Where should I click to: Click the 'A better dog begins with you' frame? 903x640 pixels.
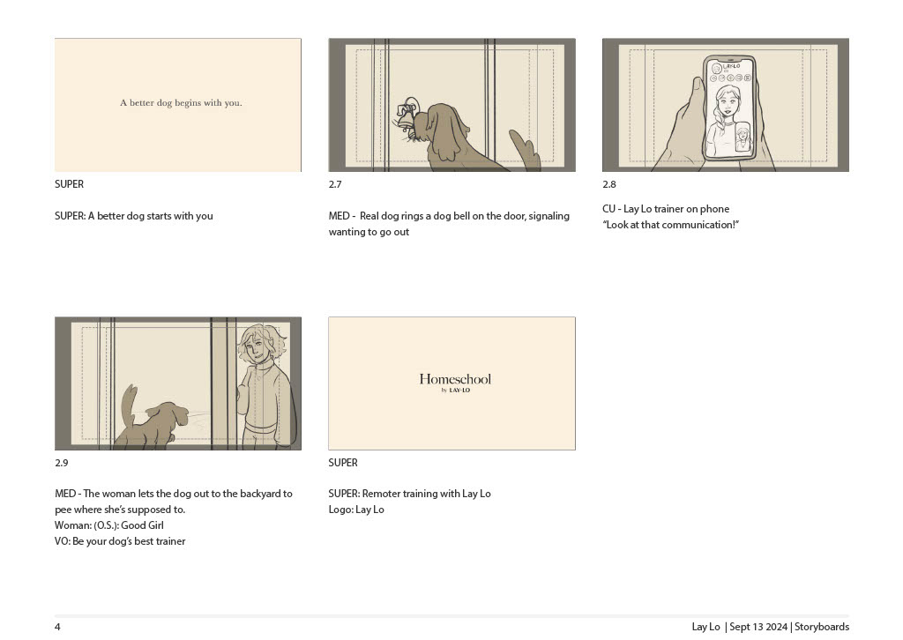(178, 105)
